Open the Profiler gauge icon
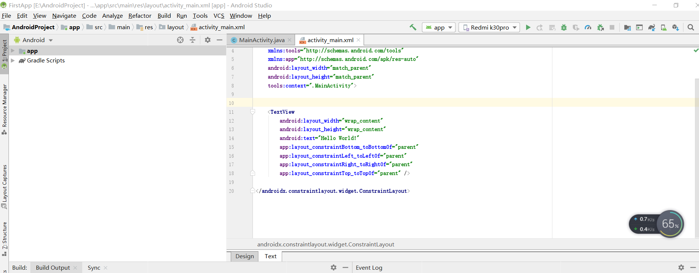The height and width of the screenshot is (273, 699). tap(588, 27)
